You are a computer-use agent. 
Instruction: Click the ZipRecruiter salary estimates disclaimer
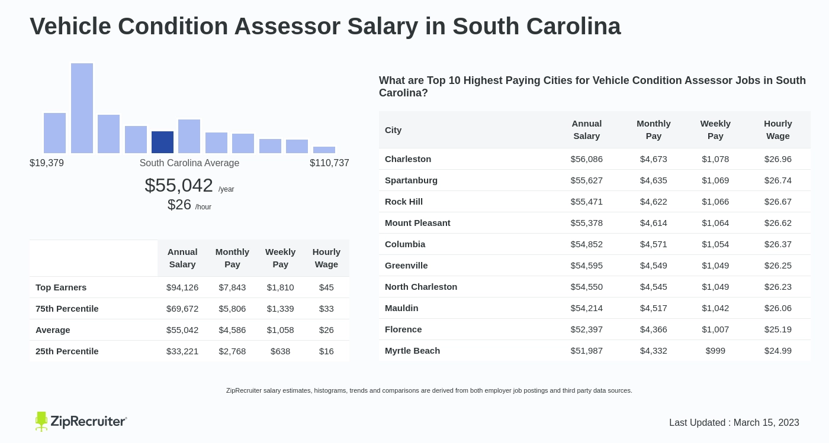[x=429, y=390]
